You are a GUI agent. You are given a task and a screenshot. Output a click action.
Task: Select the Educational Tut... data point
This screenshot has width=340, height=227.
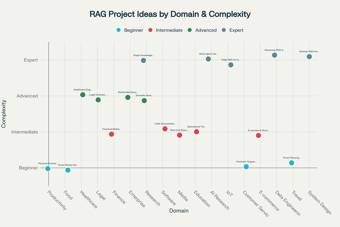(x=197, y=132)
